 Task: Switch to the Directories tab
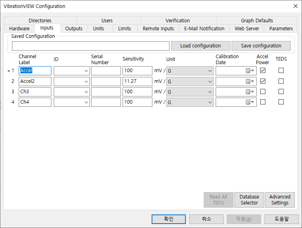tap(40, 20)
